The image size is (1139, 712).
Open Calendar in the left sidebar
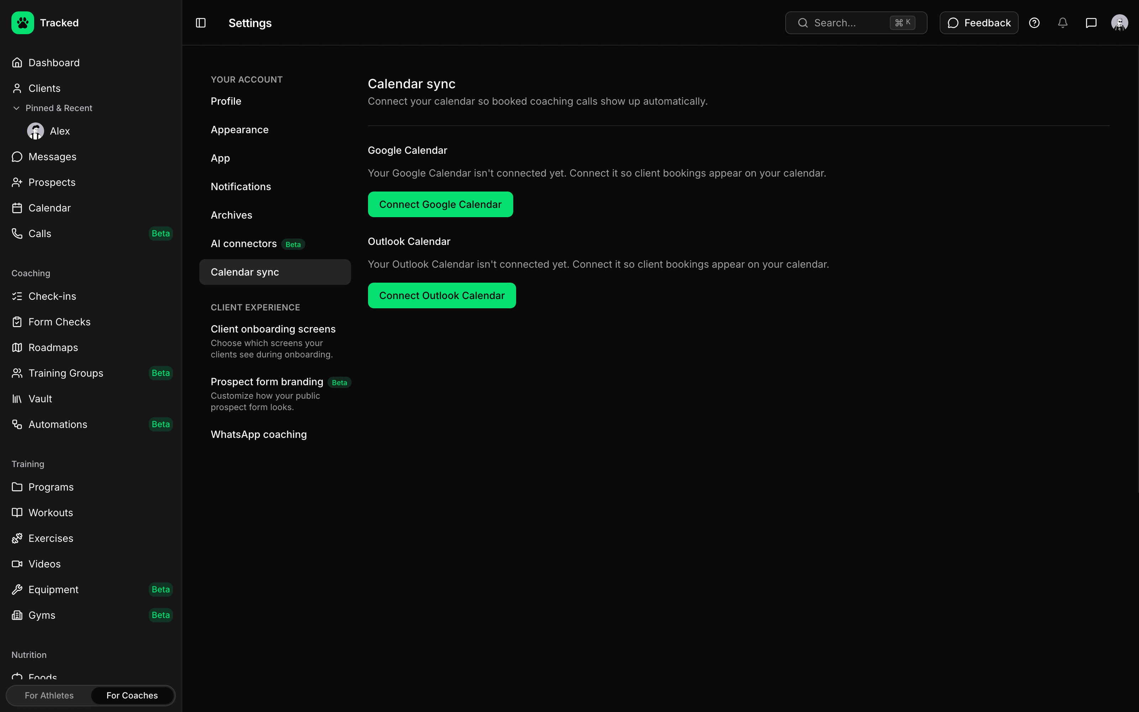point(91,208)
